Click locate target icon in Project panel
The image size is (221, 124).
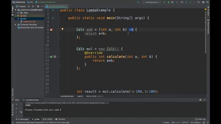(29, 6)
